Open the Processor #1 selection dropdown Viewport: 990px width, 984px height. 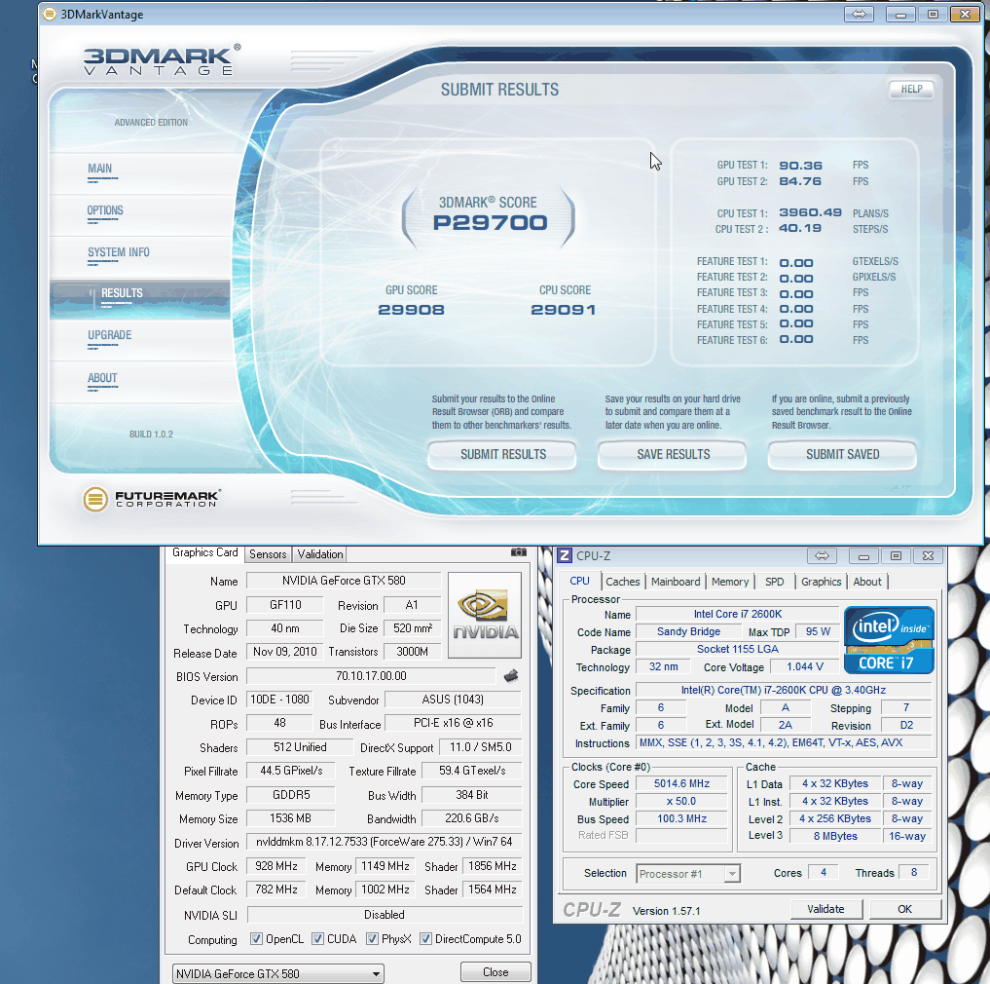pos(687,873)
